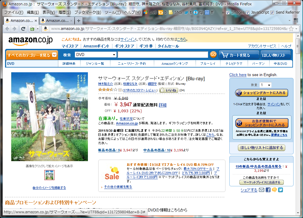Reload the page with the refresh icon
This screenshot has height=218, width=303.
click(x=23, y=29)
